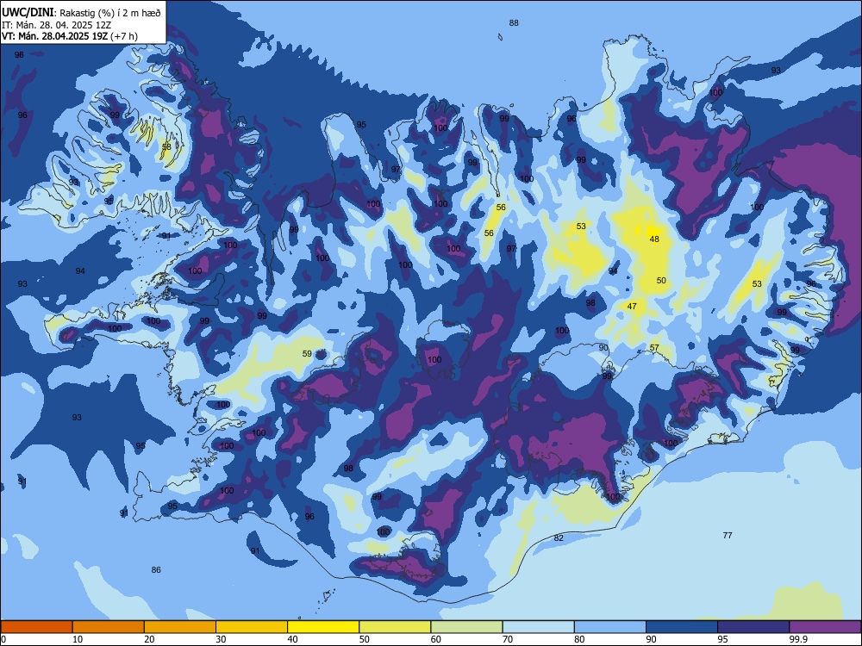Click the legend tick label '70'
This screenshot has height=646, width=862.
[x=508, y=639]
